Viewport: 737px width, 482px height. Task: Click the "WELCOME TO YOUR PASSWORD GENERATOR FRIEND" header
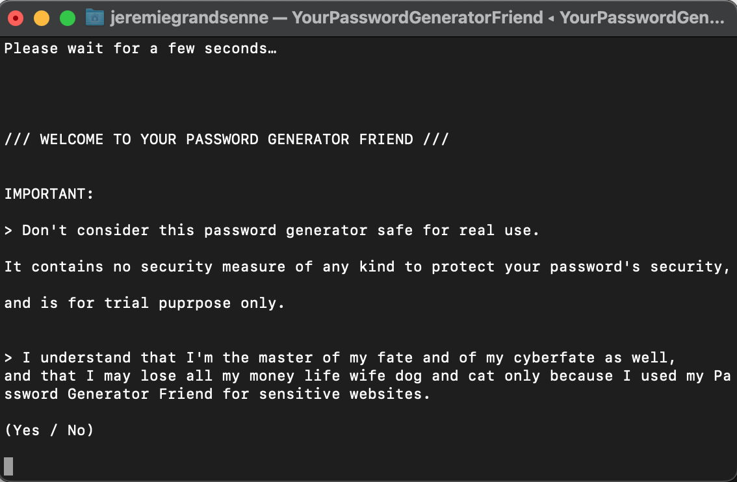(226, 139)
